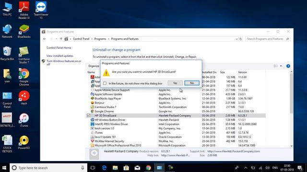The width and height of the screenshot is (307, 172).
Task: Select Intel(R) PRO/Wireless Driver row
Action: pyautogui.click(x=176, y=124)
